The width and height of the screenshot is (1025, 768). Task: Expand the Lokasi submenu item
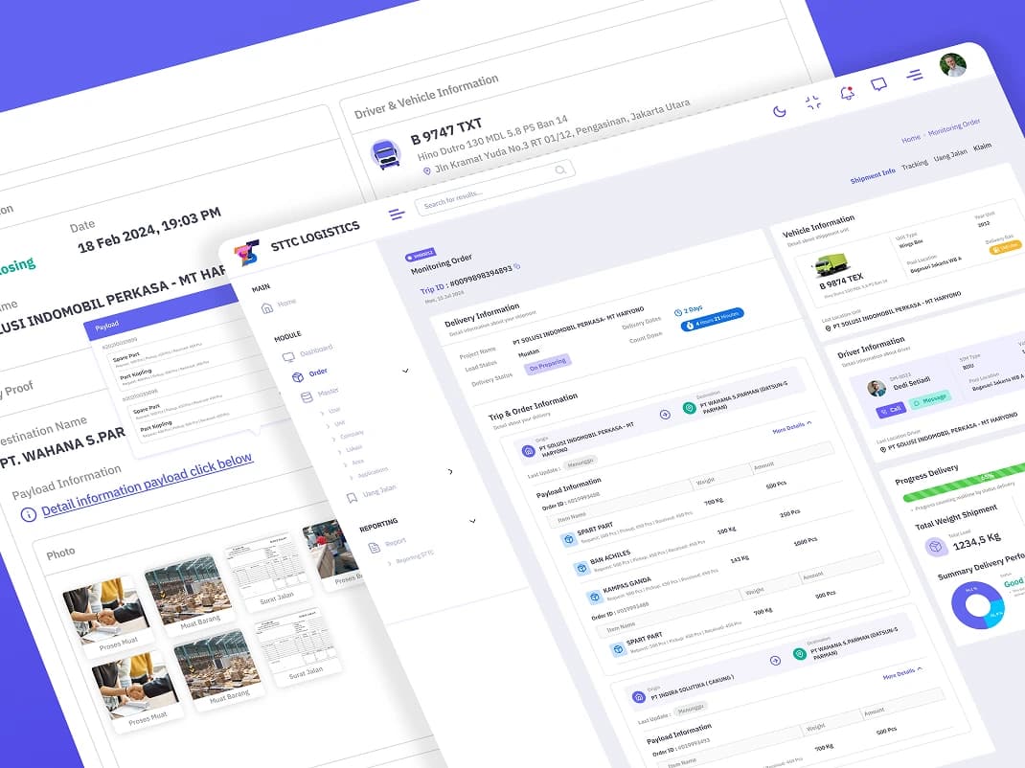click(350, 450)
